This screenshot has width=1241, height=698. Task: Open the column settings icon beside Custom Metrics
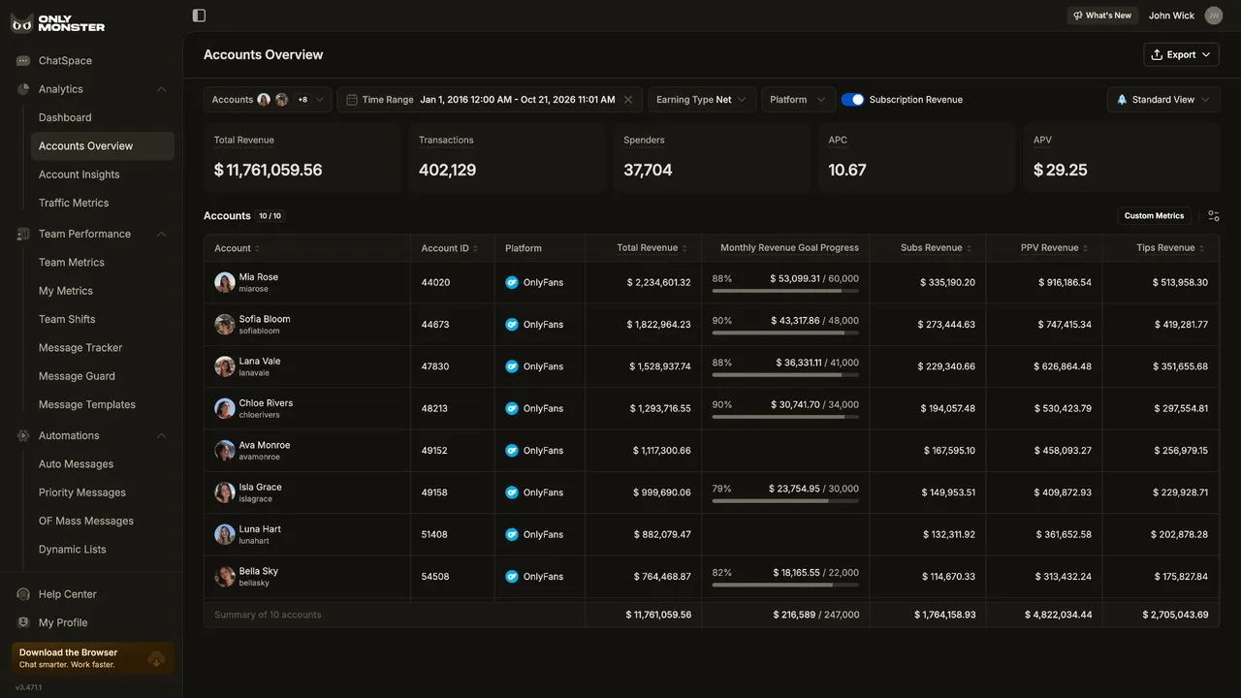1213,216
